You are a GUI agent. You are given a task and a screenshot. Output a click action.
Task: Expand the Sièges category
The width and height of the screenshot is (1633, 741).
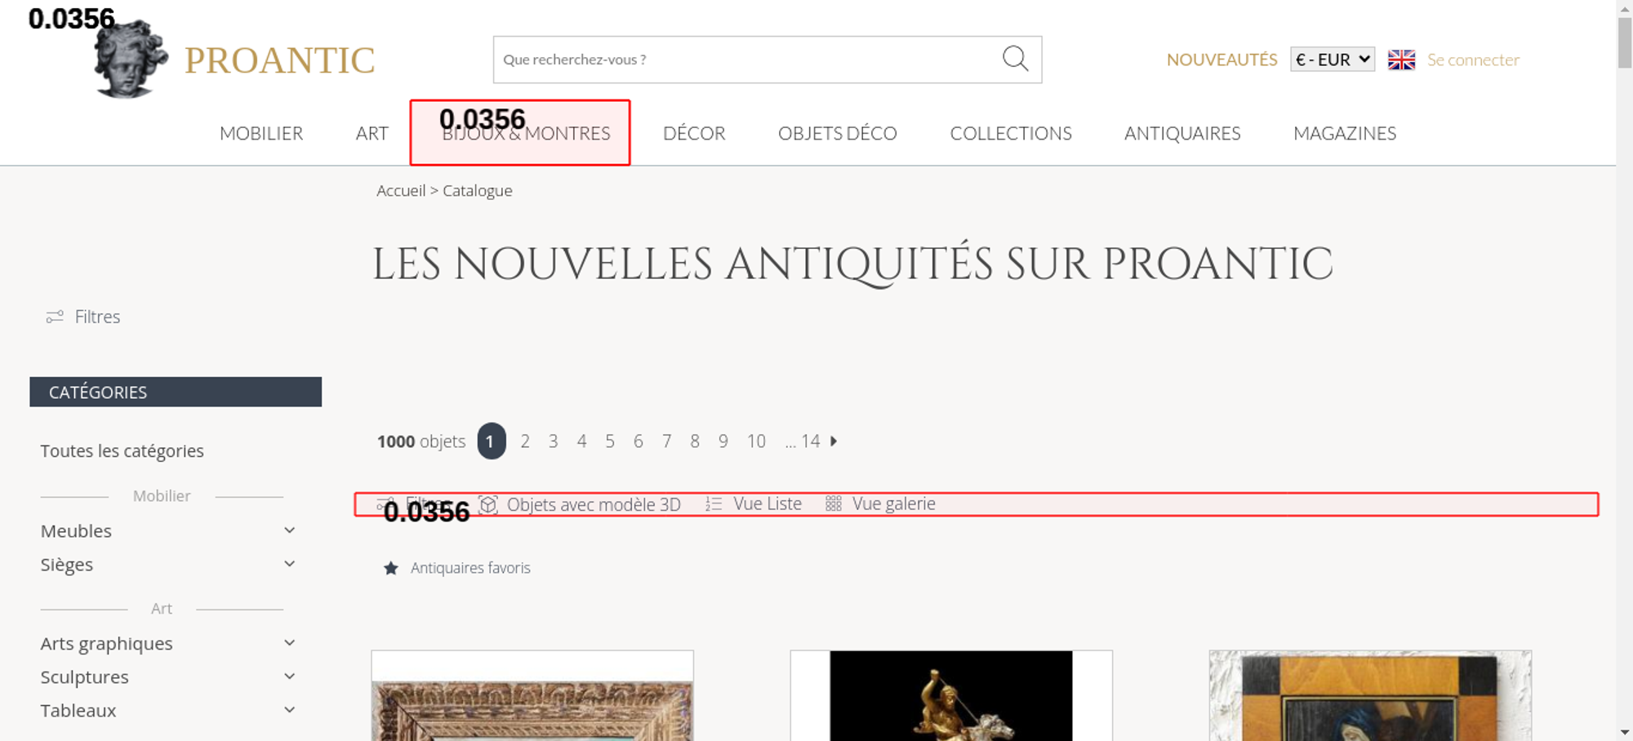pos(289,564)
